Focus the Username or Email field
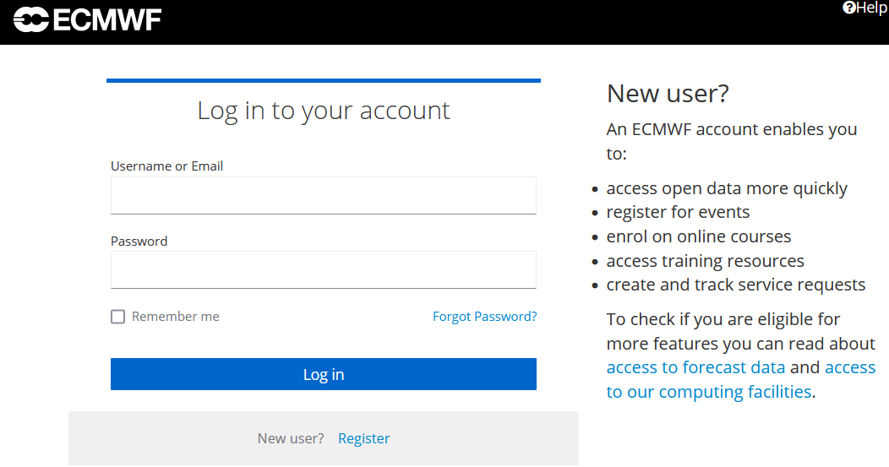The height and width of the screenshot is (467, 889). (323, 195)
